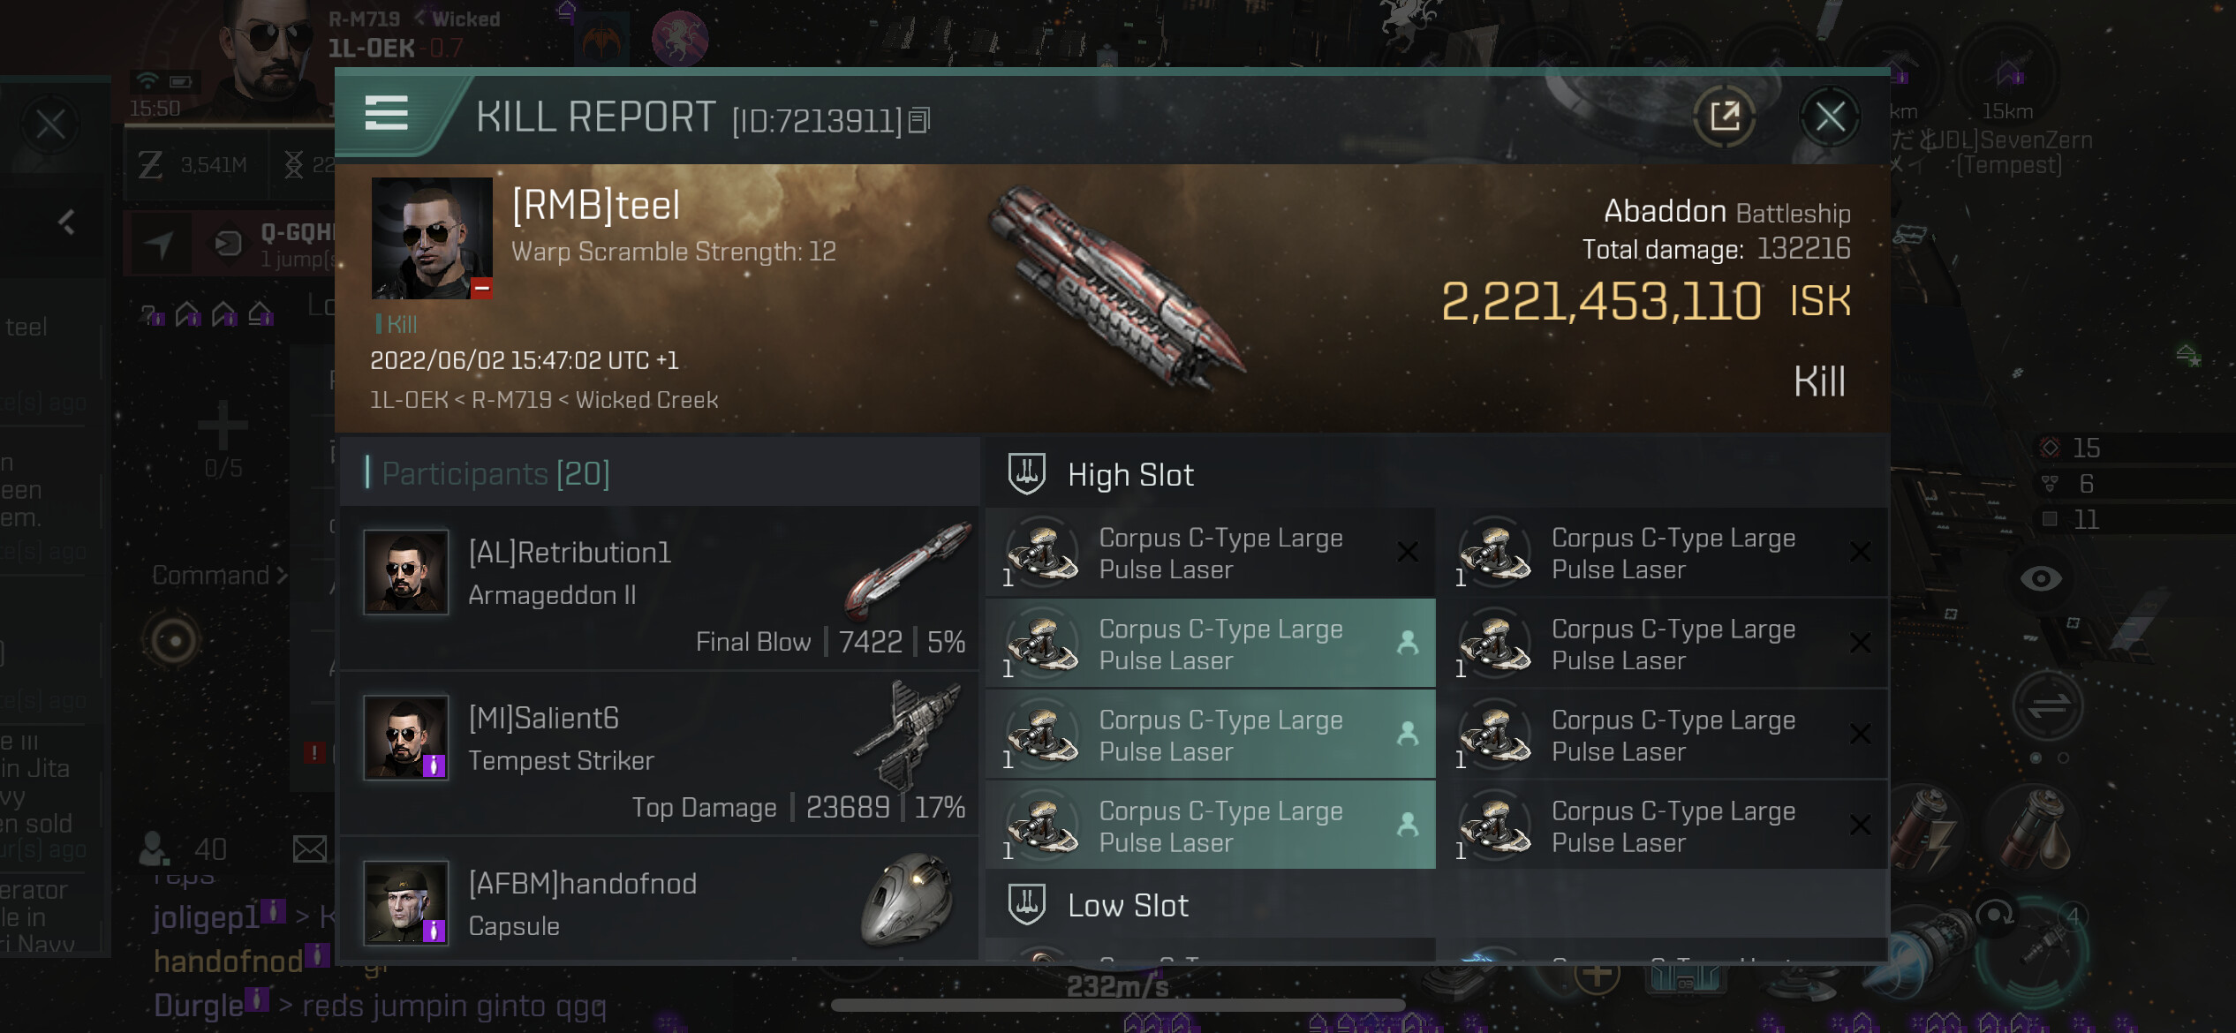Toggle the third left-column Corpus Pulse Laser
Screen dimensions: 2236x1033
[x=1210, y=735]
